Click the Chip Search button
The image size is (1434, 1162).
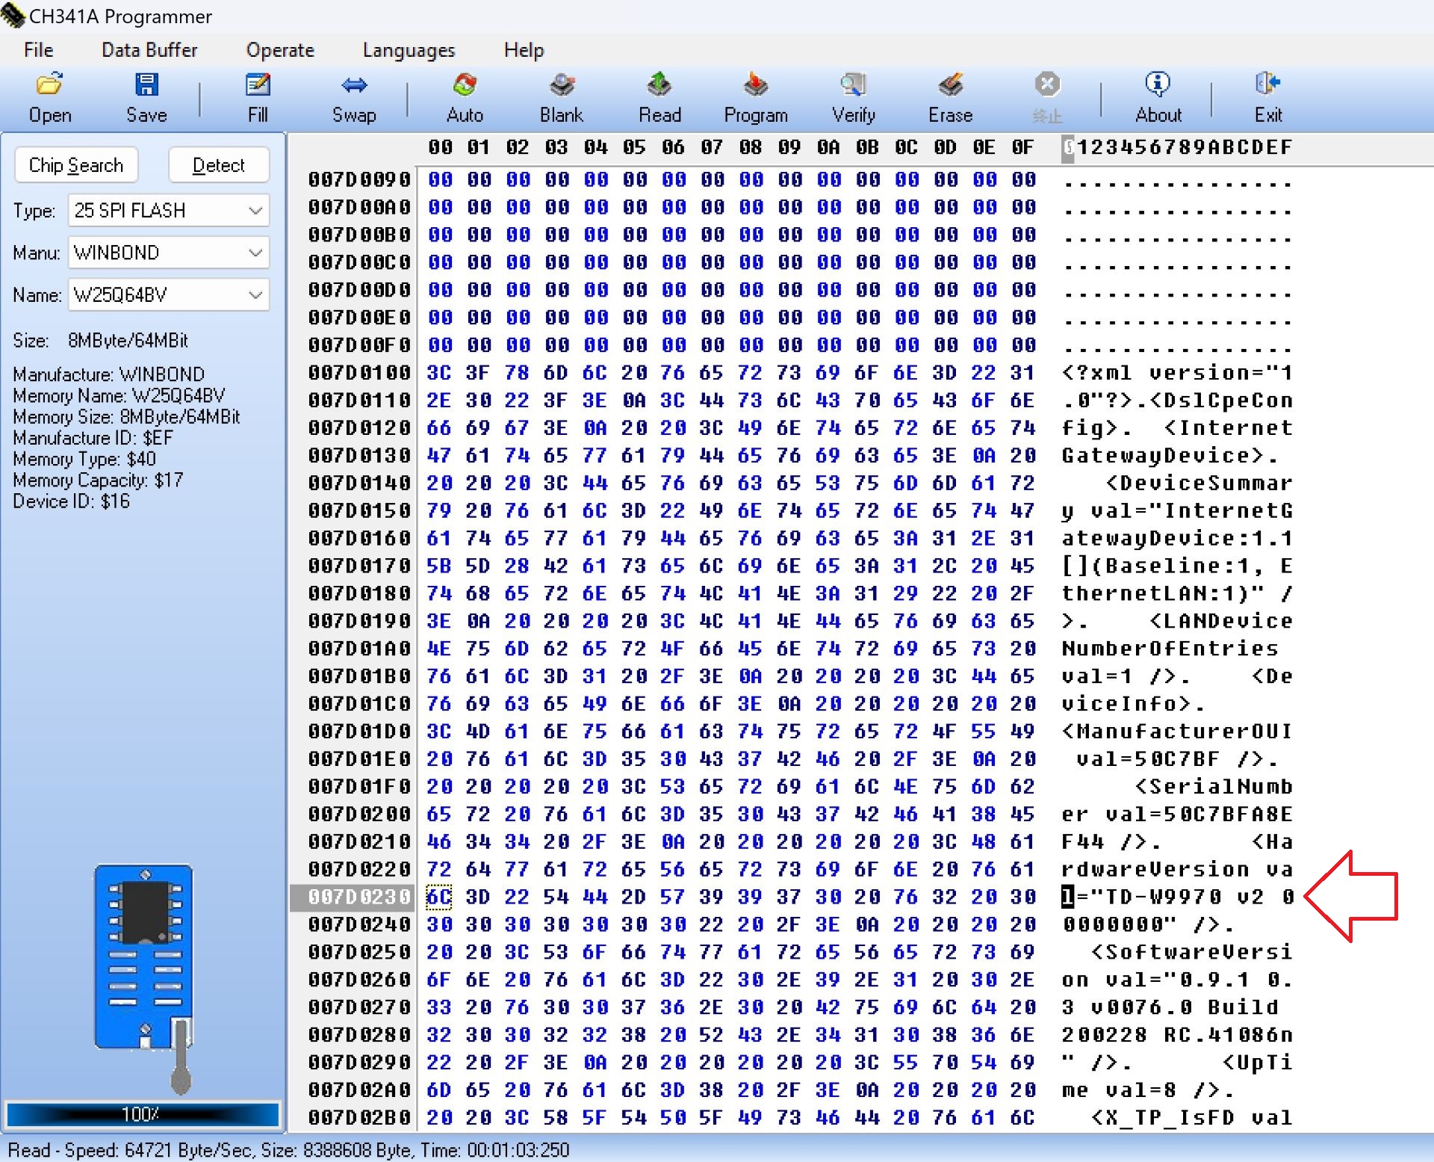76,165
